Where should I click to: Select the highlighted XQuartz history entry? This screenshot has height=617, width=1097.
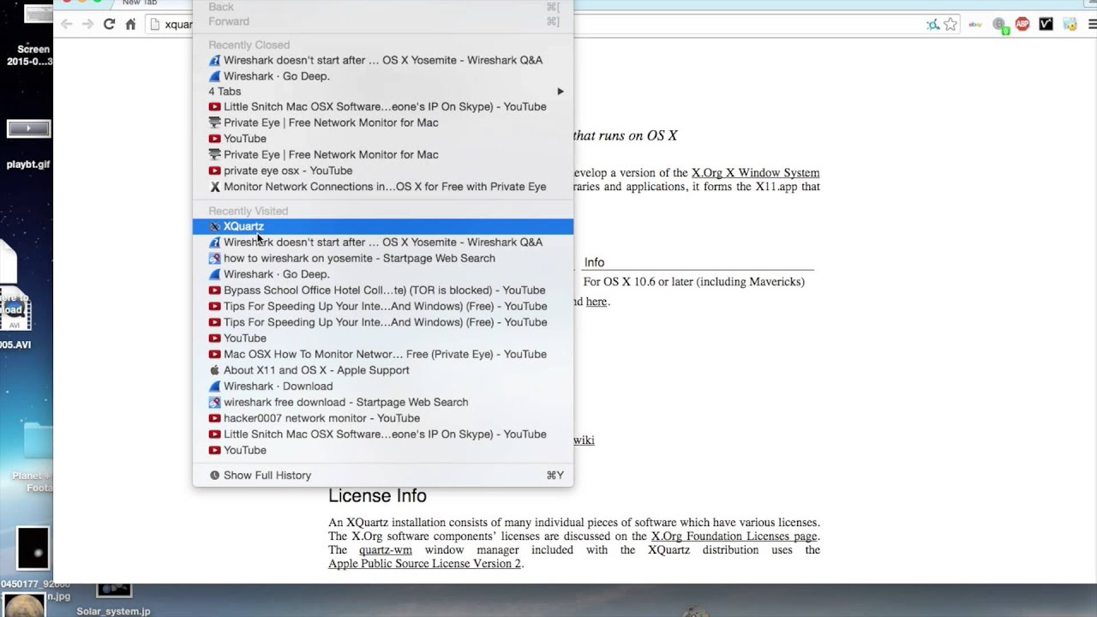tap(383, 226)
